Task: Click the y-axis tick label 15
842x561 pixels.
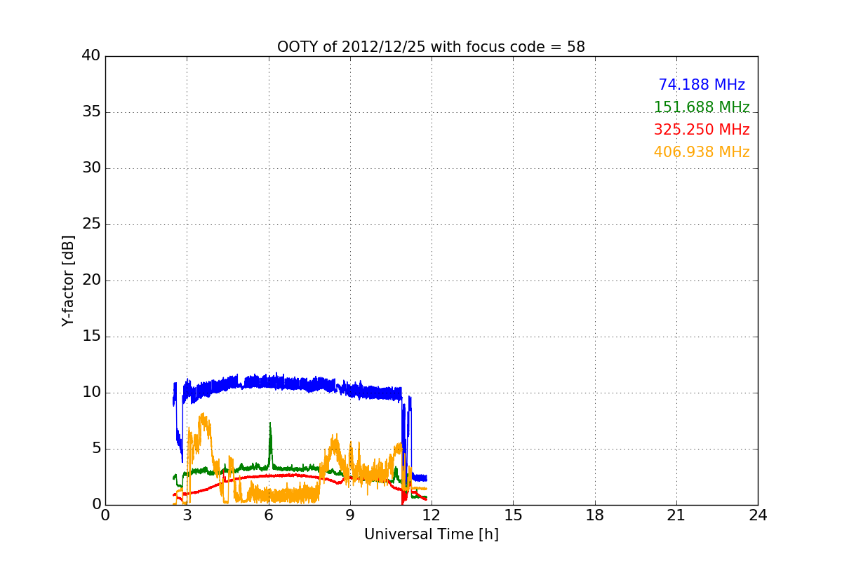Action: (91, 337)
